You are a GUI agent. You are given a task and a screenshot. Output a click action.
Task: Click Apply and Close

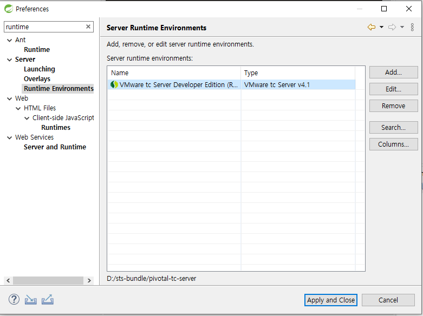[x=331, y=300]
